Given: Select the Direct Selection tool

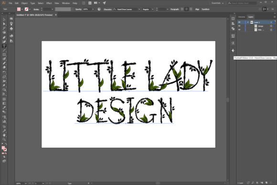Looking at the screenshot, I should tap(4, 24).
